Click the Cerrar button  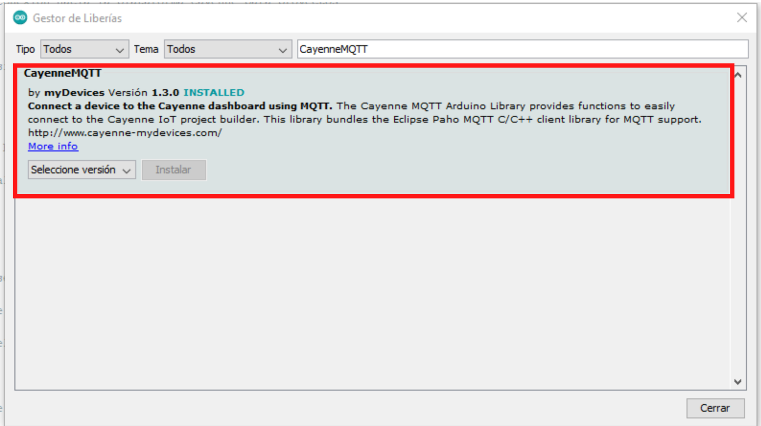(715, 408)
